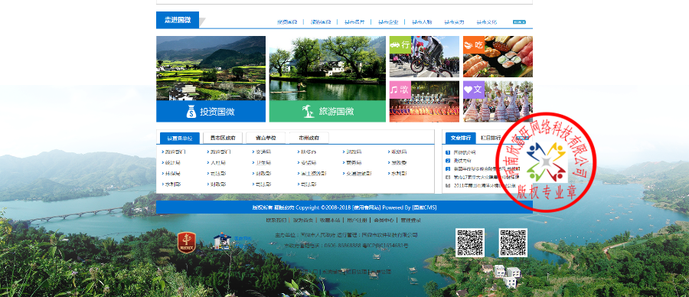Viewport: 689px width, 297px height.
Task: Switch to the 县市区政府 tab
Action: click(223, 138)
